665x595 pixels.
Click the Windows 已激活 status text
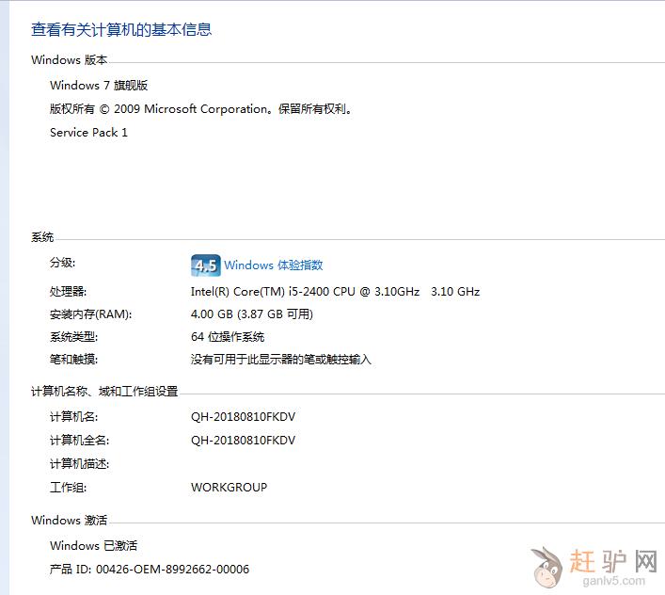coord(93,546)
